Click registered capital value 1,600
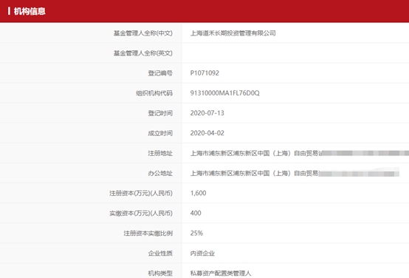409x278 pixels. click(199, 193)
